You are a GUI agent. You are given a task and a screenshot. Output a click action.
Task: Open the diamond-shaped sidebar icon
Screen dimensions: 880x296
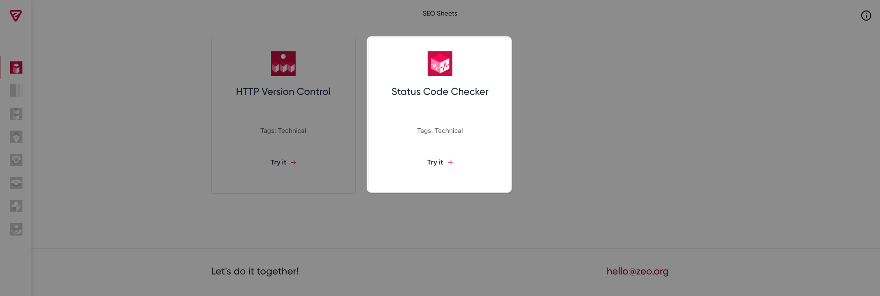16,137
